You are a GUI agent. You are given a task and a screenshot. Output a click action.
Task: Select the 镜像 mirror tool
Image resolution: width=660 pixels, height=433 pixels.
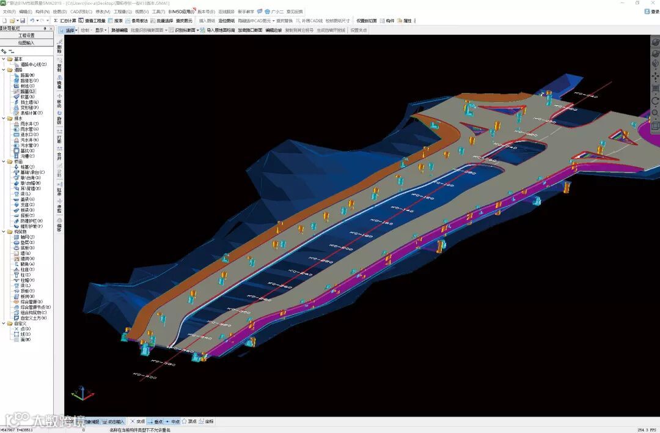(59, 81)
